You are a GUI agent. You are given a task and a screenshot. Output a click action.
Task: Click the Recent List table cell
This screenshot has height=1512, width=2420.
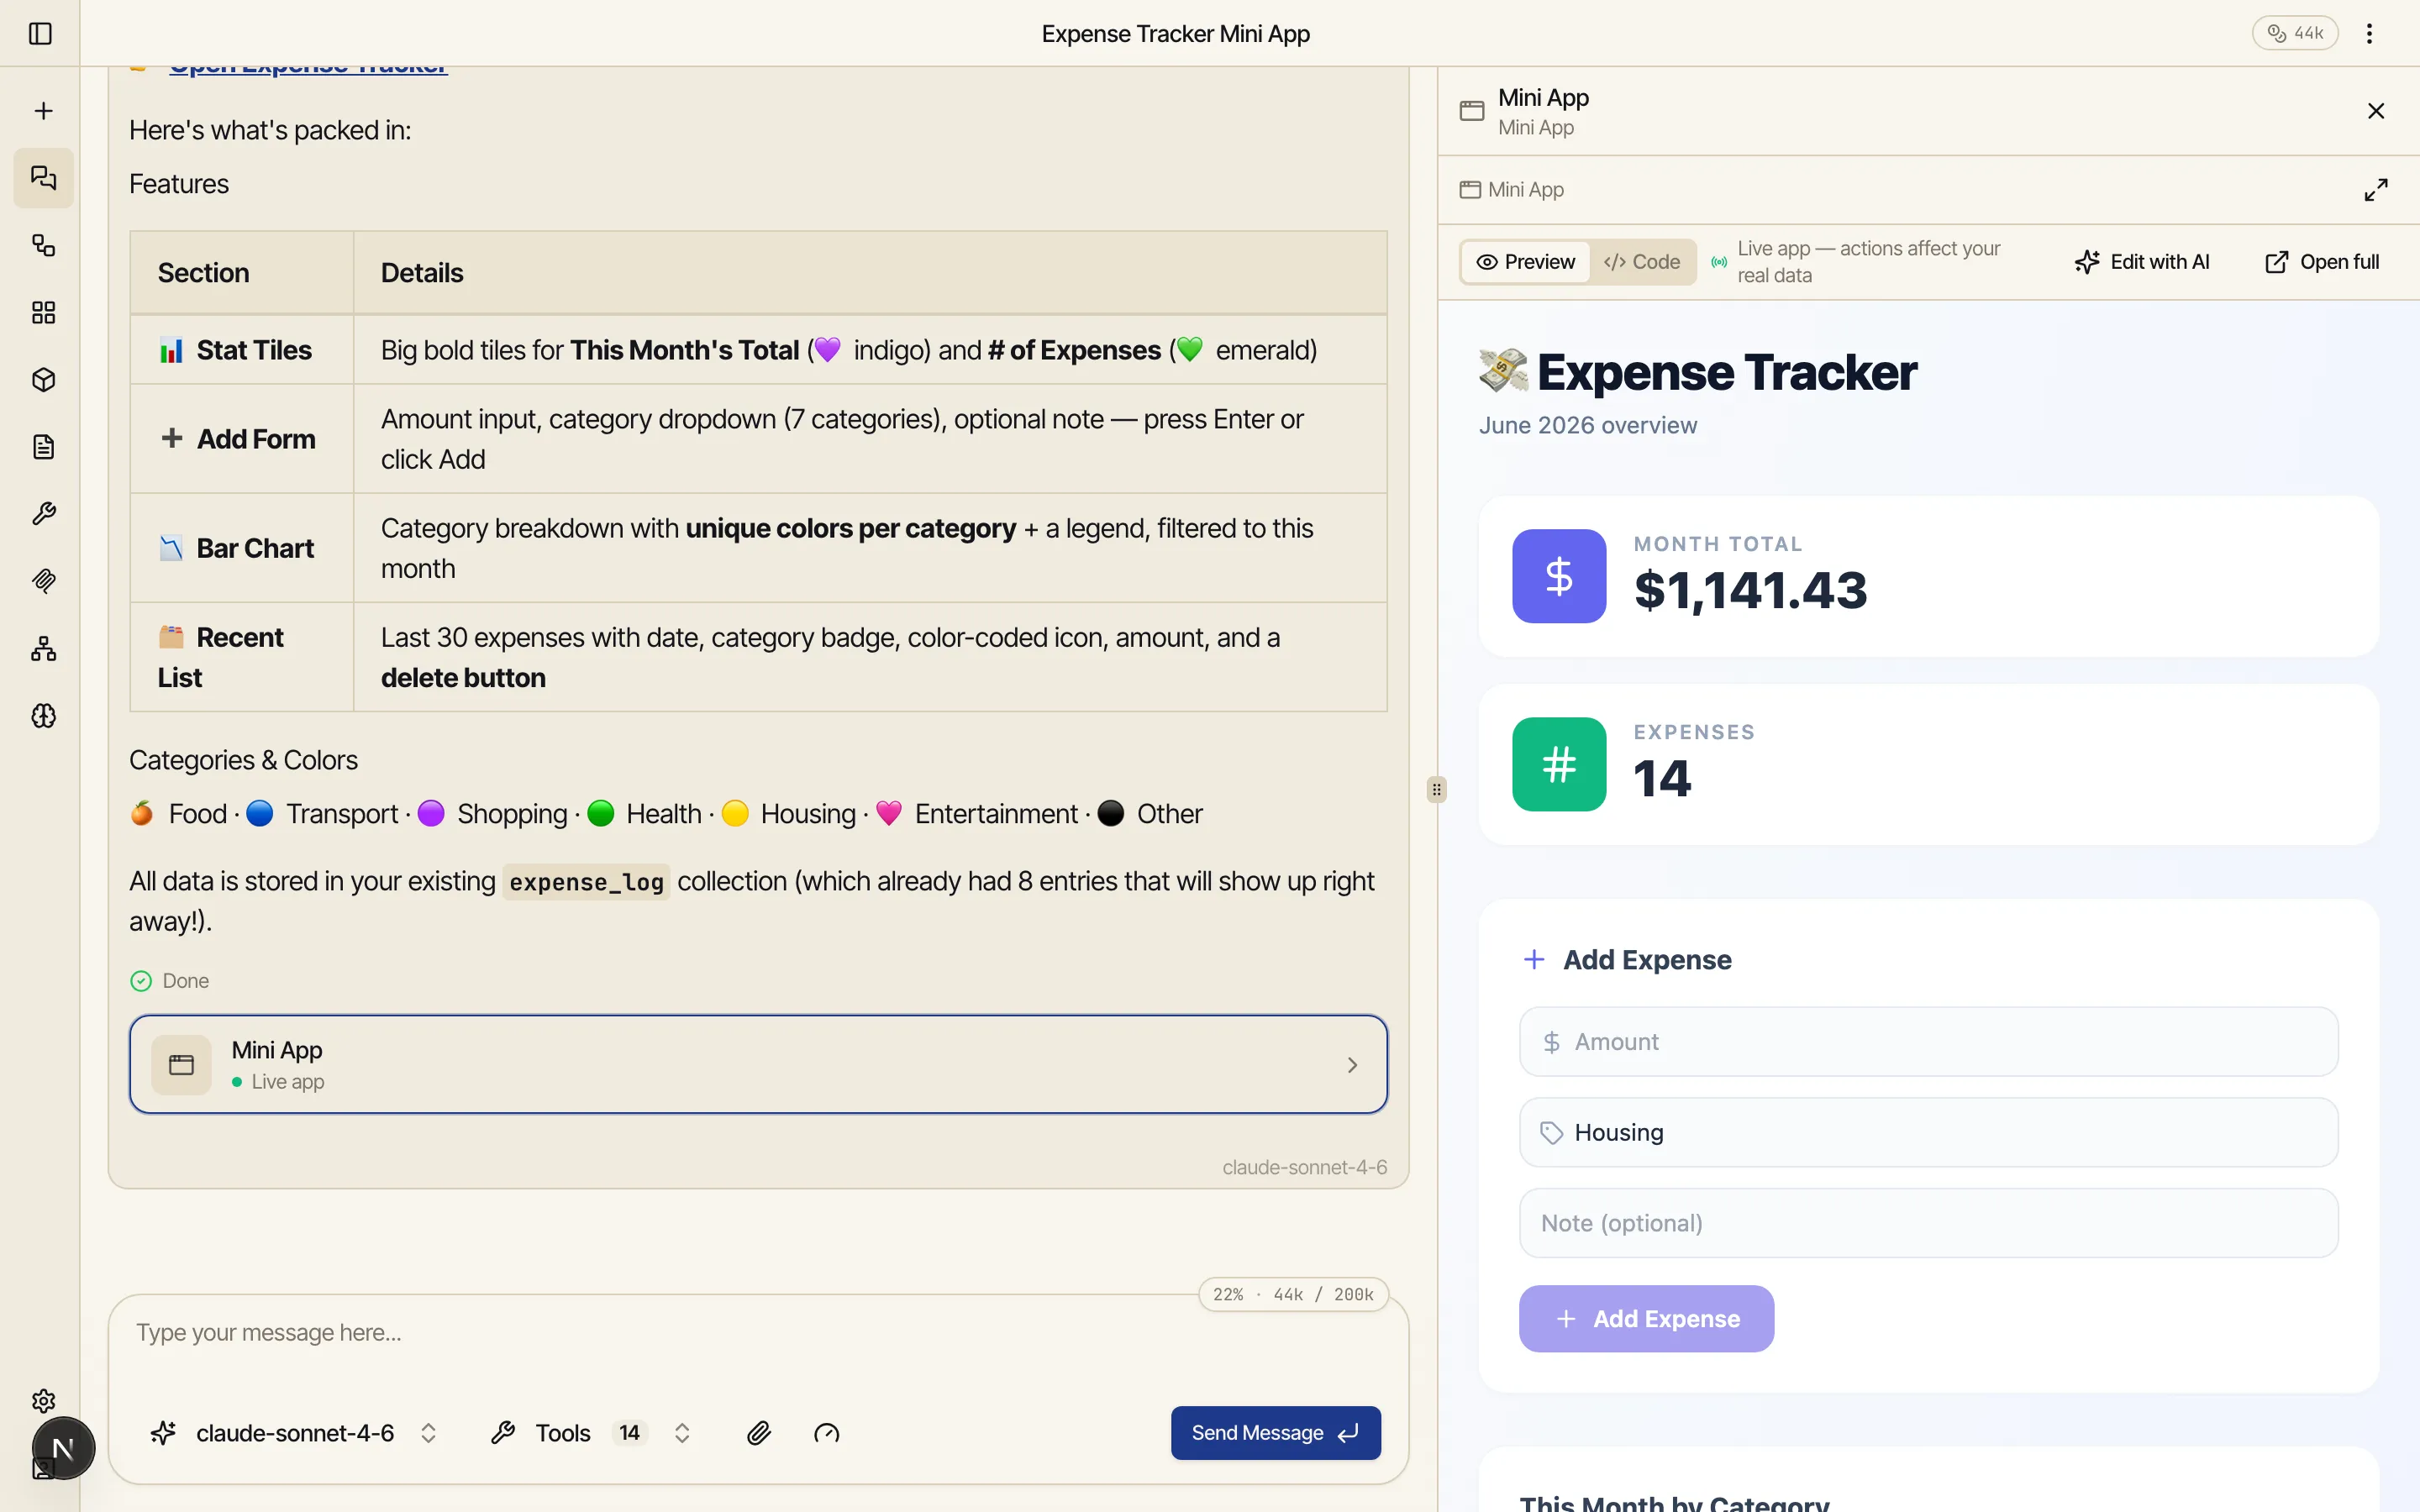(x=241, y=657)
